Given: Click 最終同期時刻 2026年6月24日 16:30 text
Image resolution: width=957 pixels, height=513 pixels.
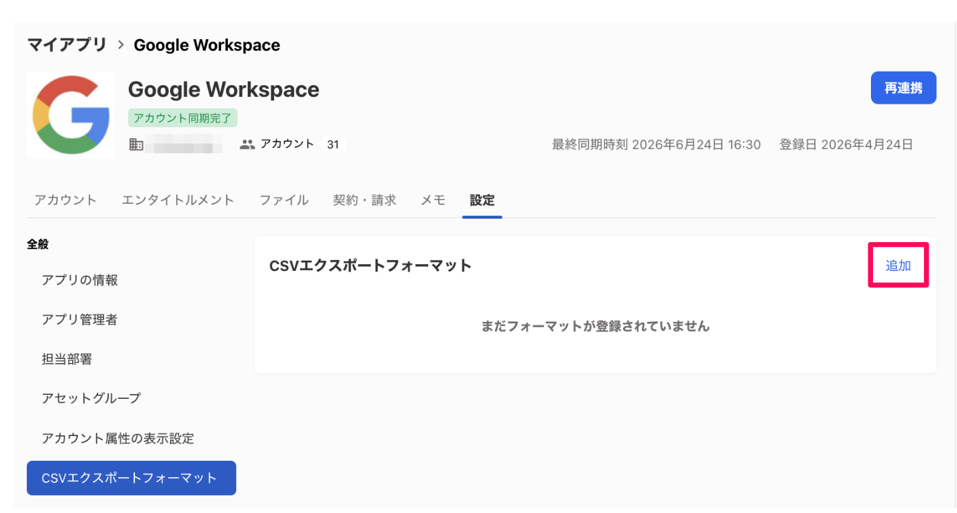Looking at the screenshot, I should [656, 144].
